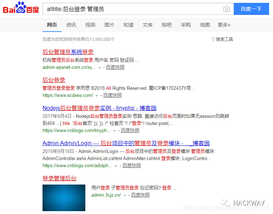Viewport: 273px width, 214px height.
Task: Open result 后台管理员系统登录
Action: tap(68, 52)
